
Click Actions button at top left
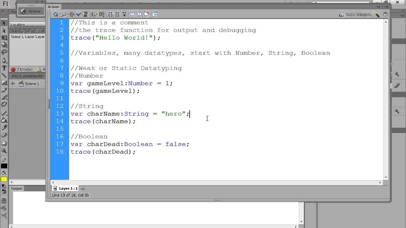(31, 11)
